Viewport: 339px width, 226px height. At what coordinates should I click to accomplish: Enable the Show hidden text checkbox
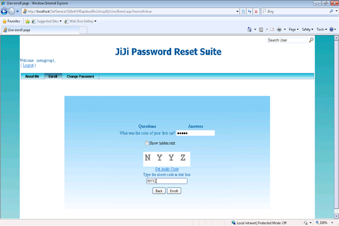click(x=147, y=143)
